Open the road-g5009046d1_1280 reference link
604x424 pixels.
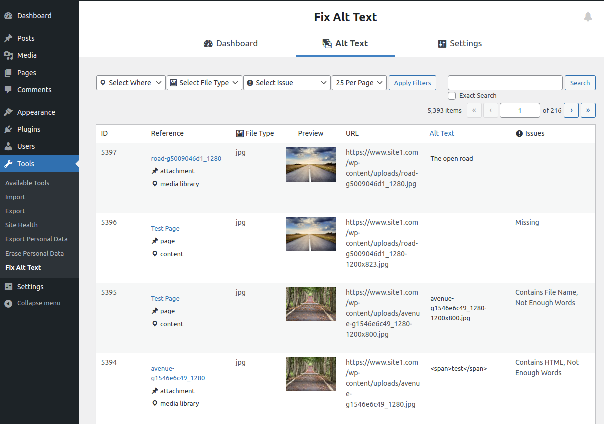click(x=186, y=159)
